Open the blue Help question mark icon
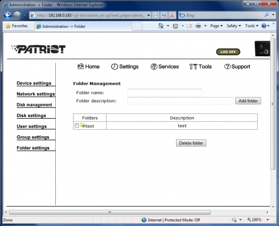This screenshot has height=226, width=279. pyautogui.click(x=264, y=26)
